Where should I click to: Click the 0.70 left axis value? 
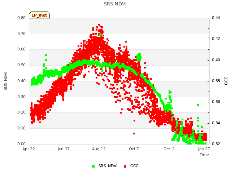[22, 34]
